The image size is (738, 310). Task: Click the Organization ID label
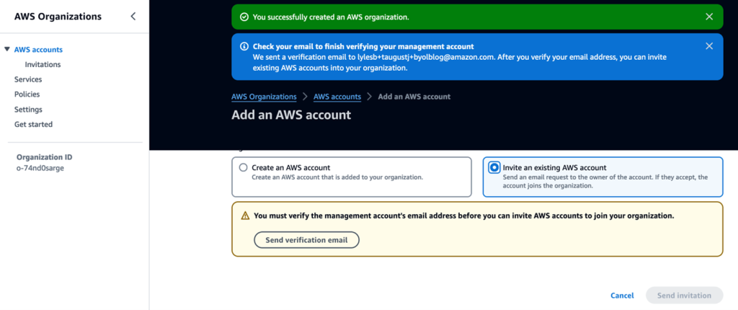pos(44,157)
